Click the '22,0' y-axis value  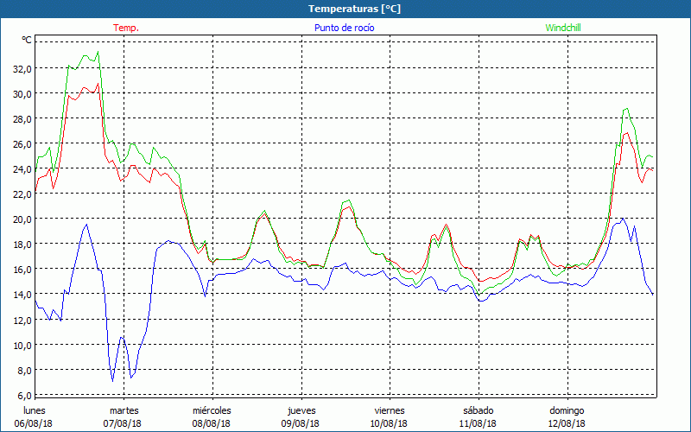[22, 194]
